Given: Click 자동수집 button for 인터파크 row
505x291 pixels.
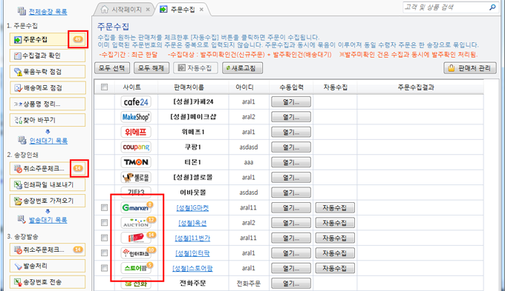Looking at the screenshot, I should coord(335,253).
